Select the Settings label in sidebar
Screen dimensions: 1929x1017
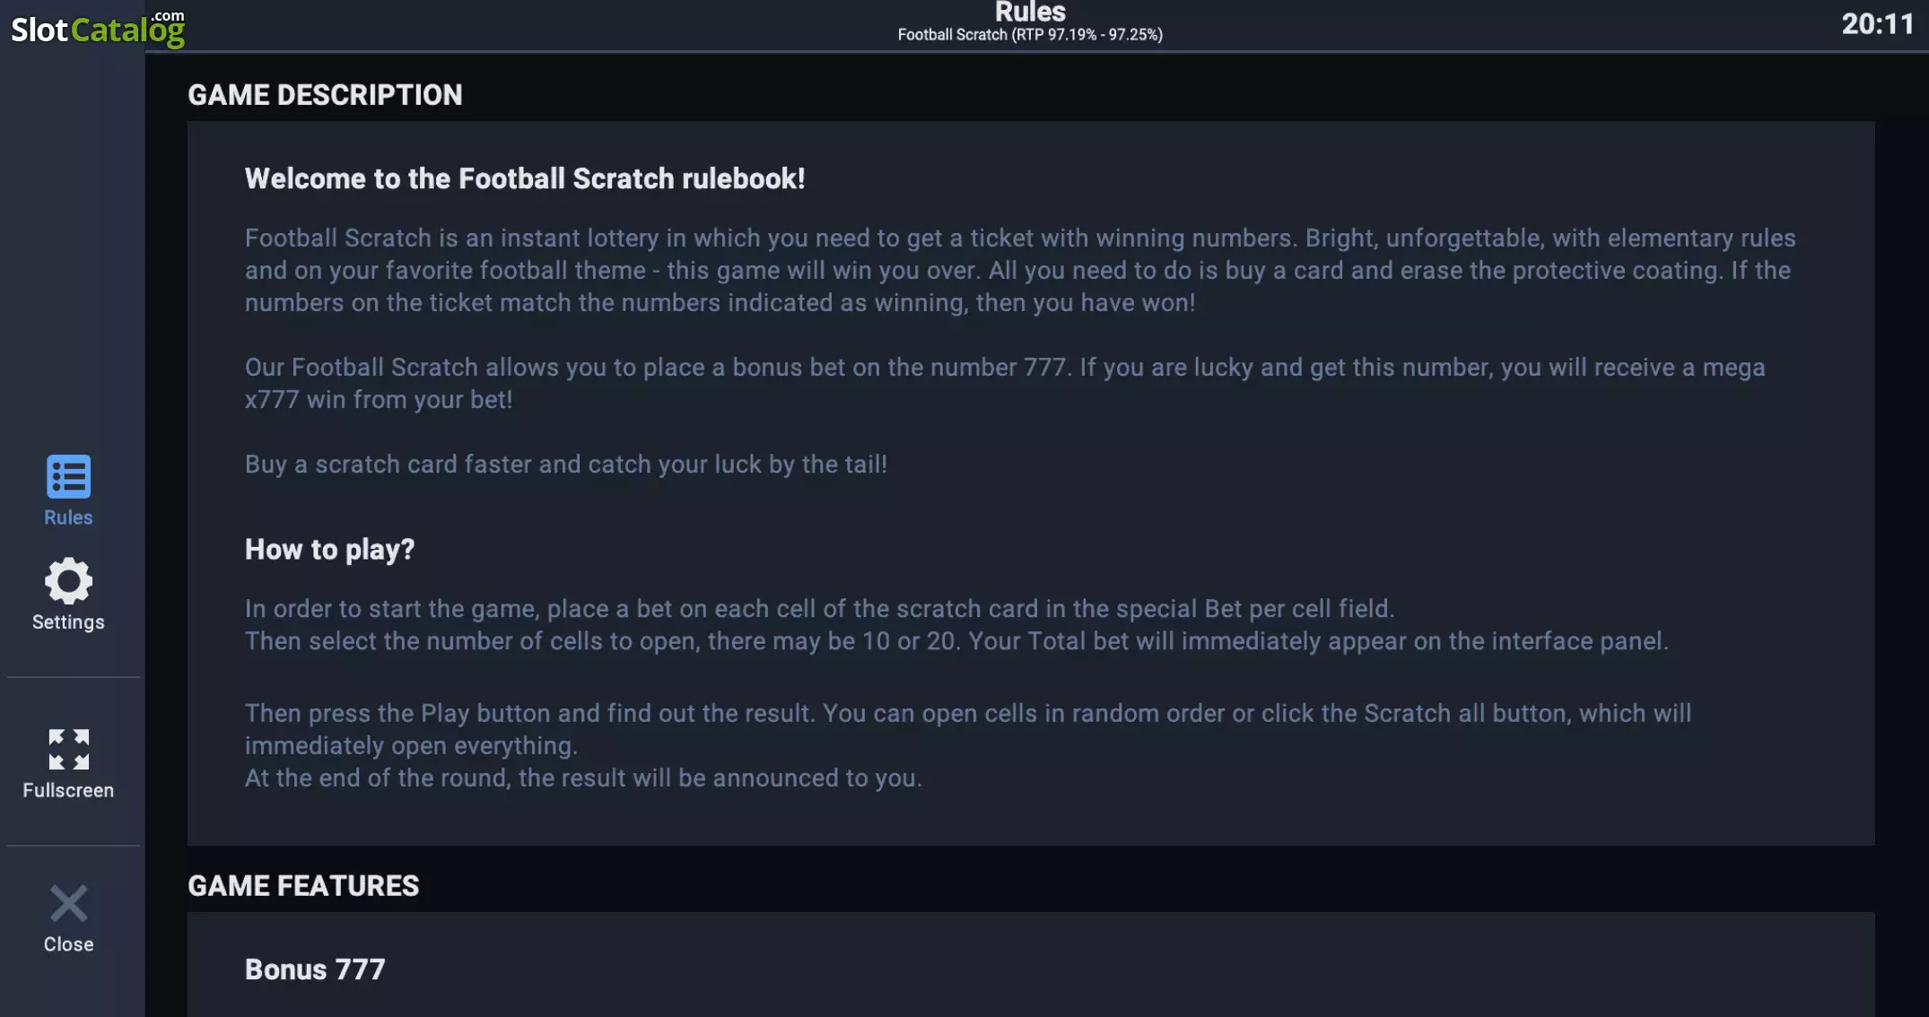coord(68,621)
